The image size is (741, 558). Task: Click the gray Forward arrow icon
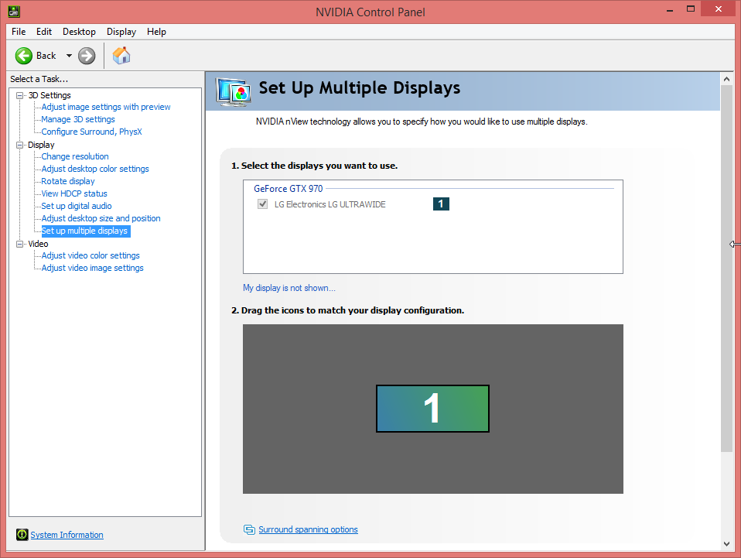coord(87,56)
